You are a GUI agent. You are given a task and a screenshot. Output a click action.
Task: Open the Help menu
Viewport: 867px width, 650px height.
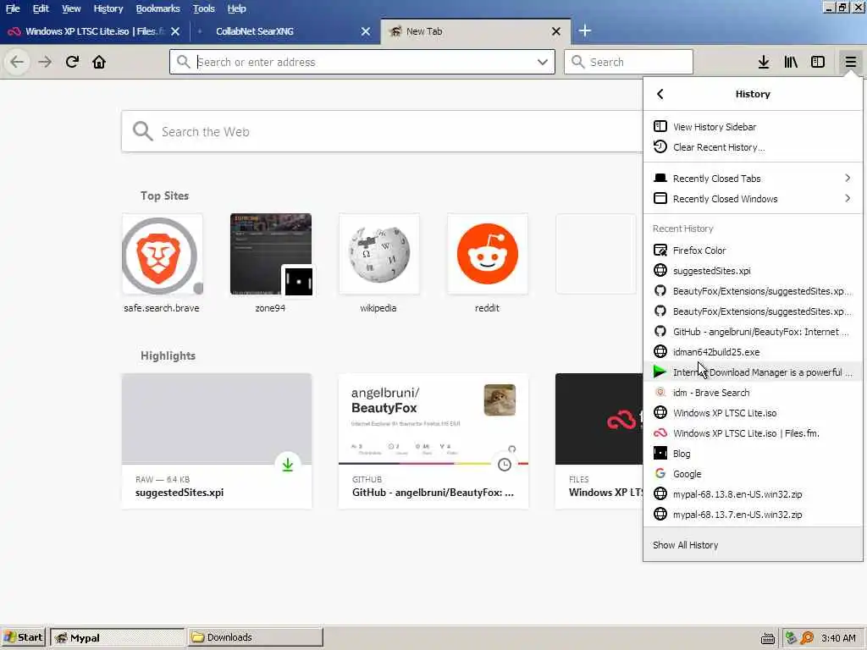[237, 8]
